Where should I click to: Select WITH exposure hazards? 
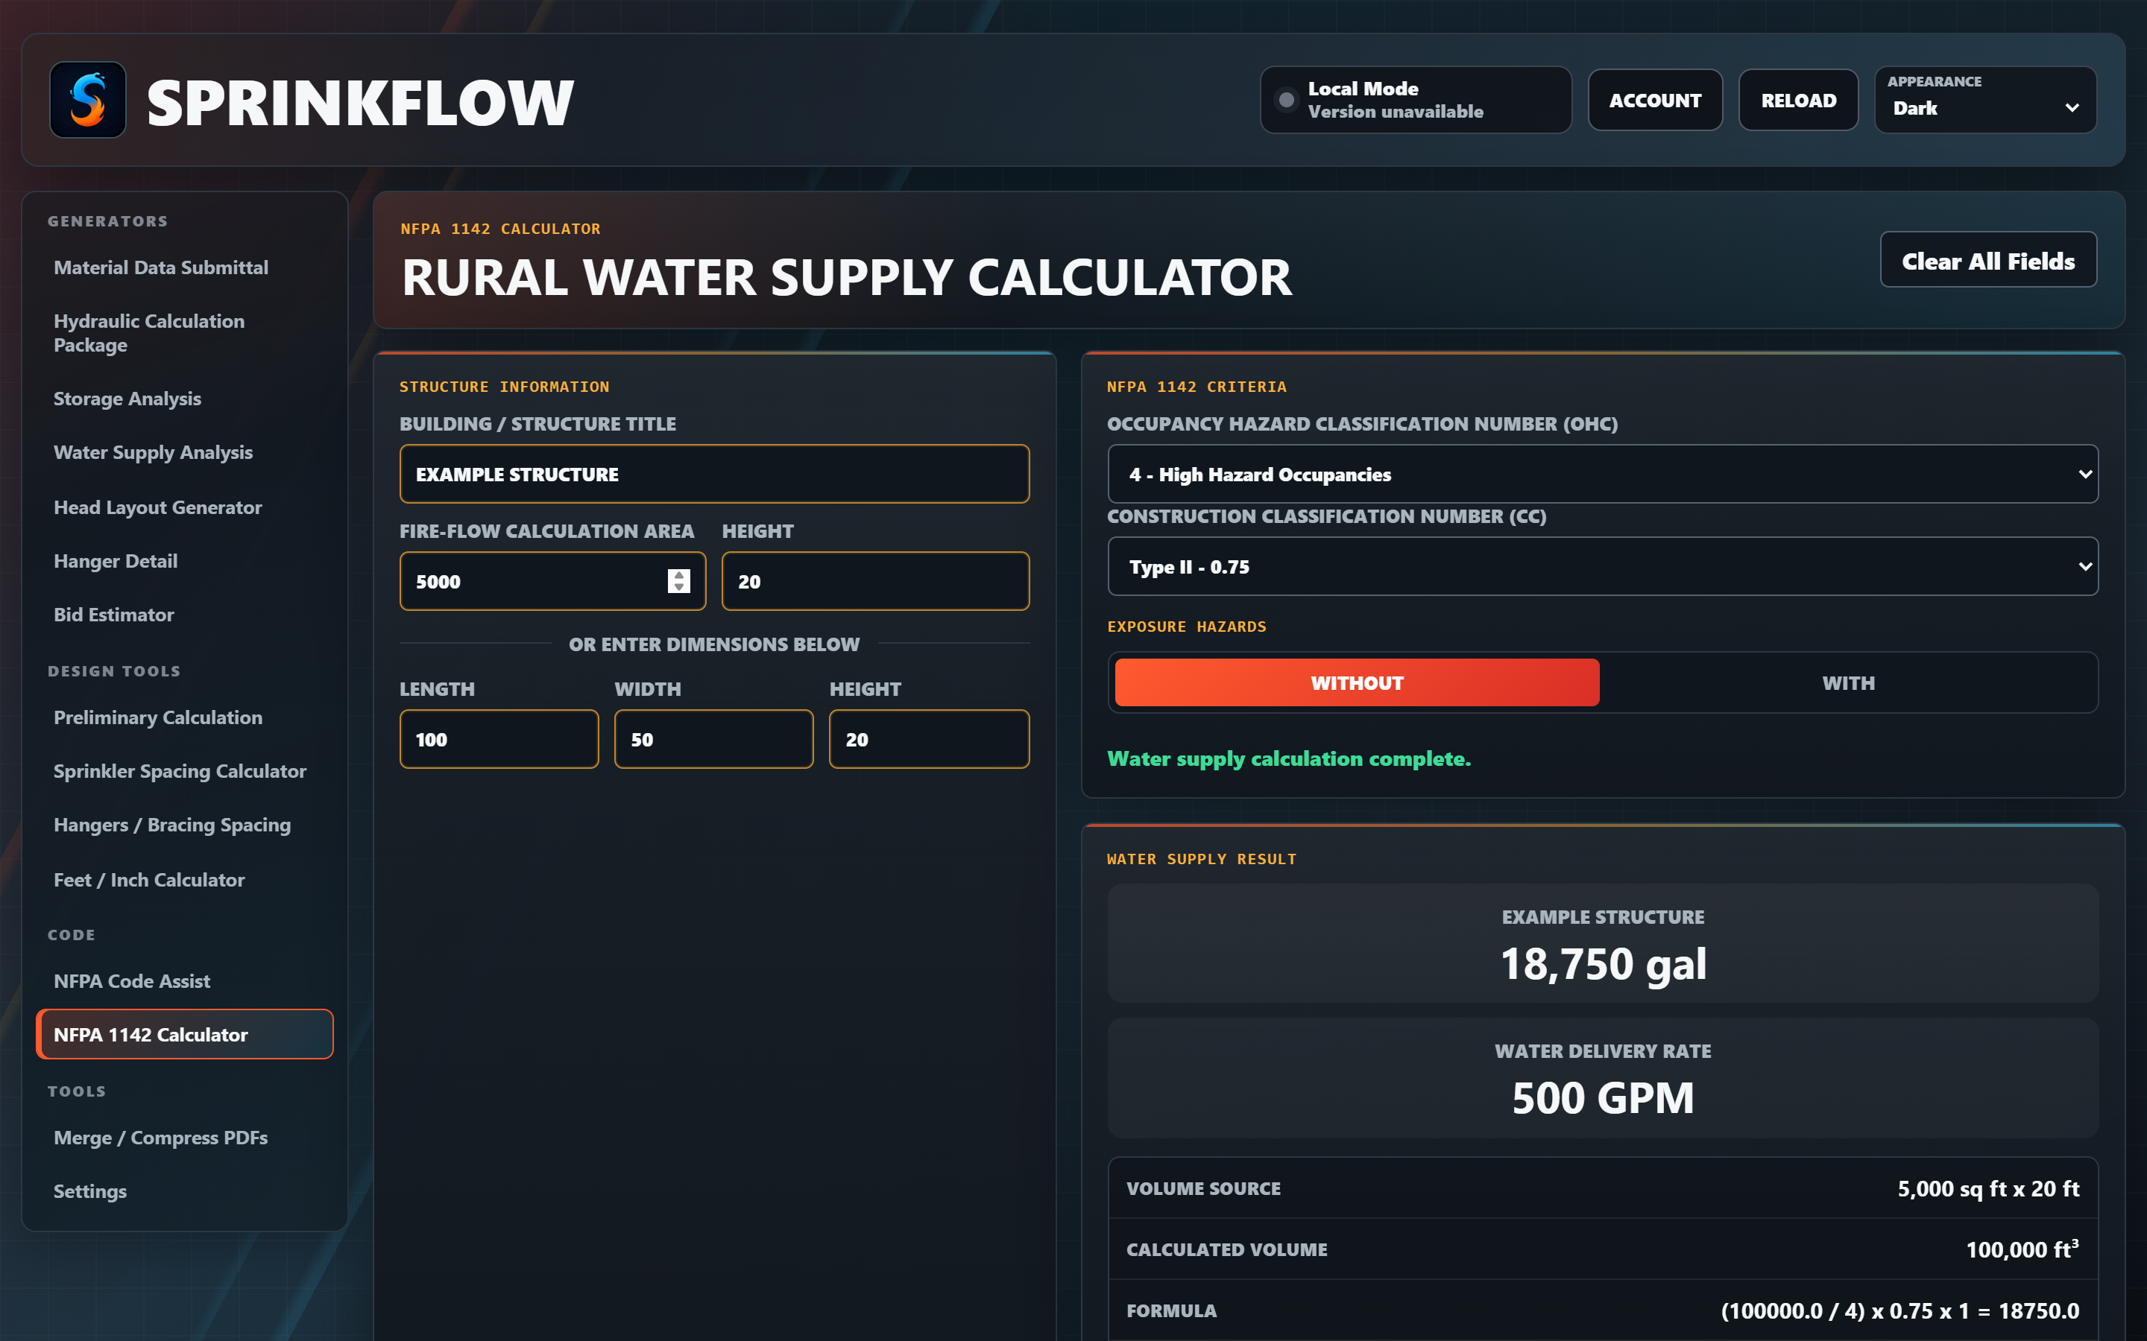(1848, 683)
